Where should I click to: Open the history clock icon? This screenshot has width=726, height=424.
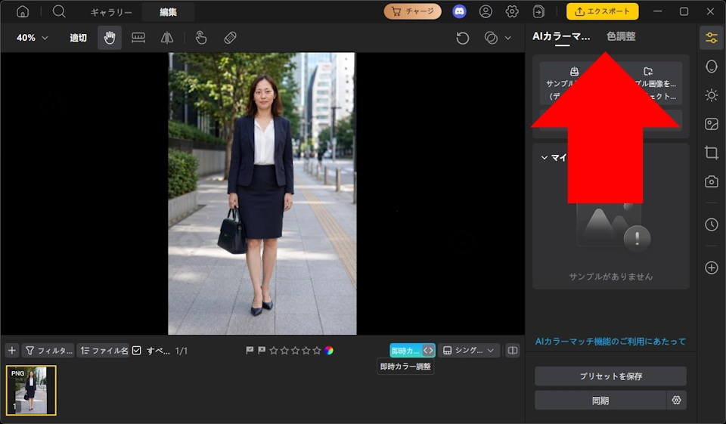click(712, 224)
